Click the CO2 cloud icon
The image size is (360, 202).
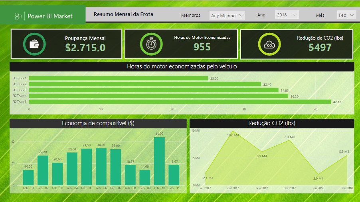[269, 44]
